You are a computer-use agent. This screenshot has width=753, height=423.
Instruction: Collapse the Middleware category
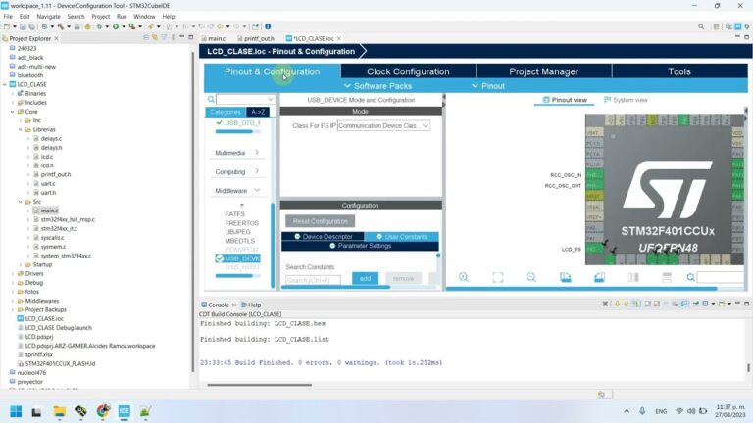237,190
